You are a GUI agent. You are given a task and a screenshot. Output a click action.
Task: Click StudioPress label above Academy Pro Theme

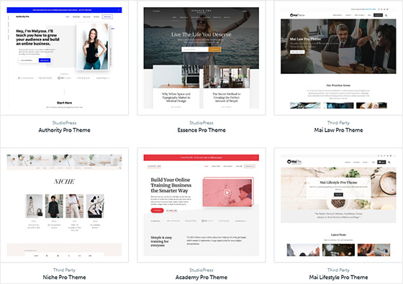point(201,270)
